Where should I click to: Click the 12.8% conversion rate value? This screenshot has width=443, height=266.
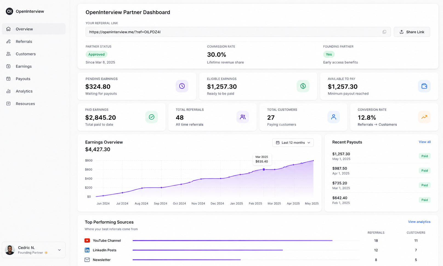coord(367,118)
